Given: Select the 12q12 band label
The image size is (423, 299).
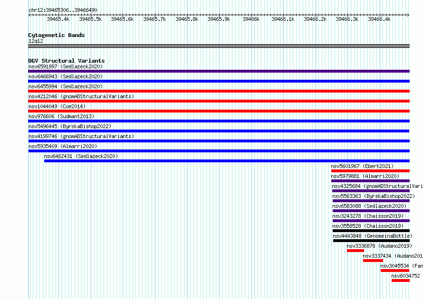Looking at the screenshot, I should [x=36, y=41].
